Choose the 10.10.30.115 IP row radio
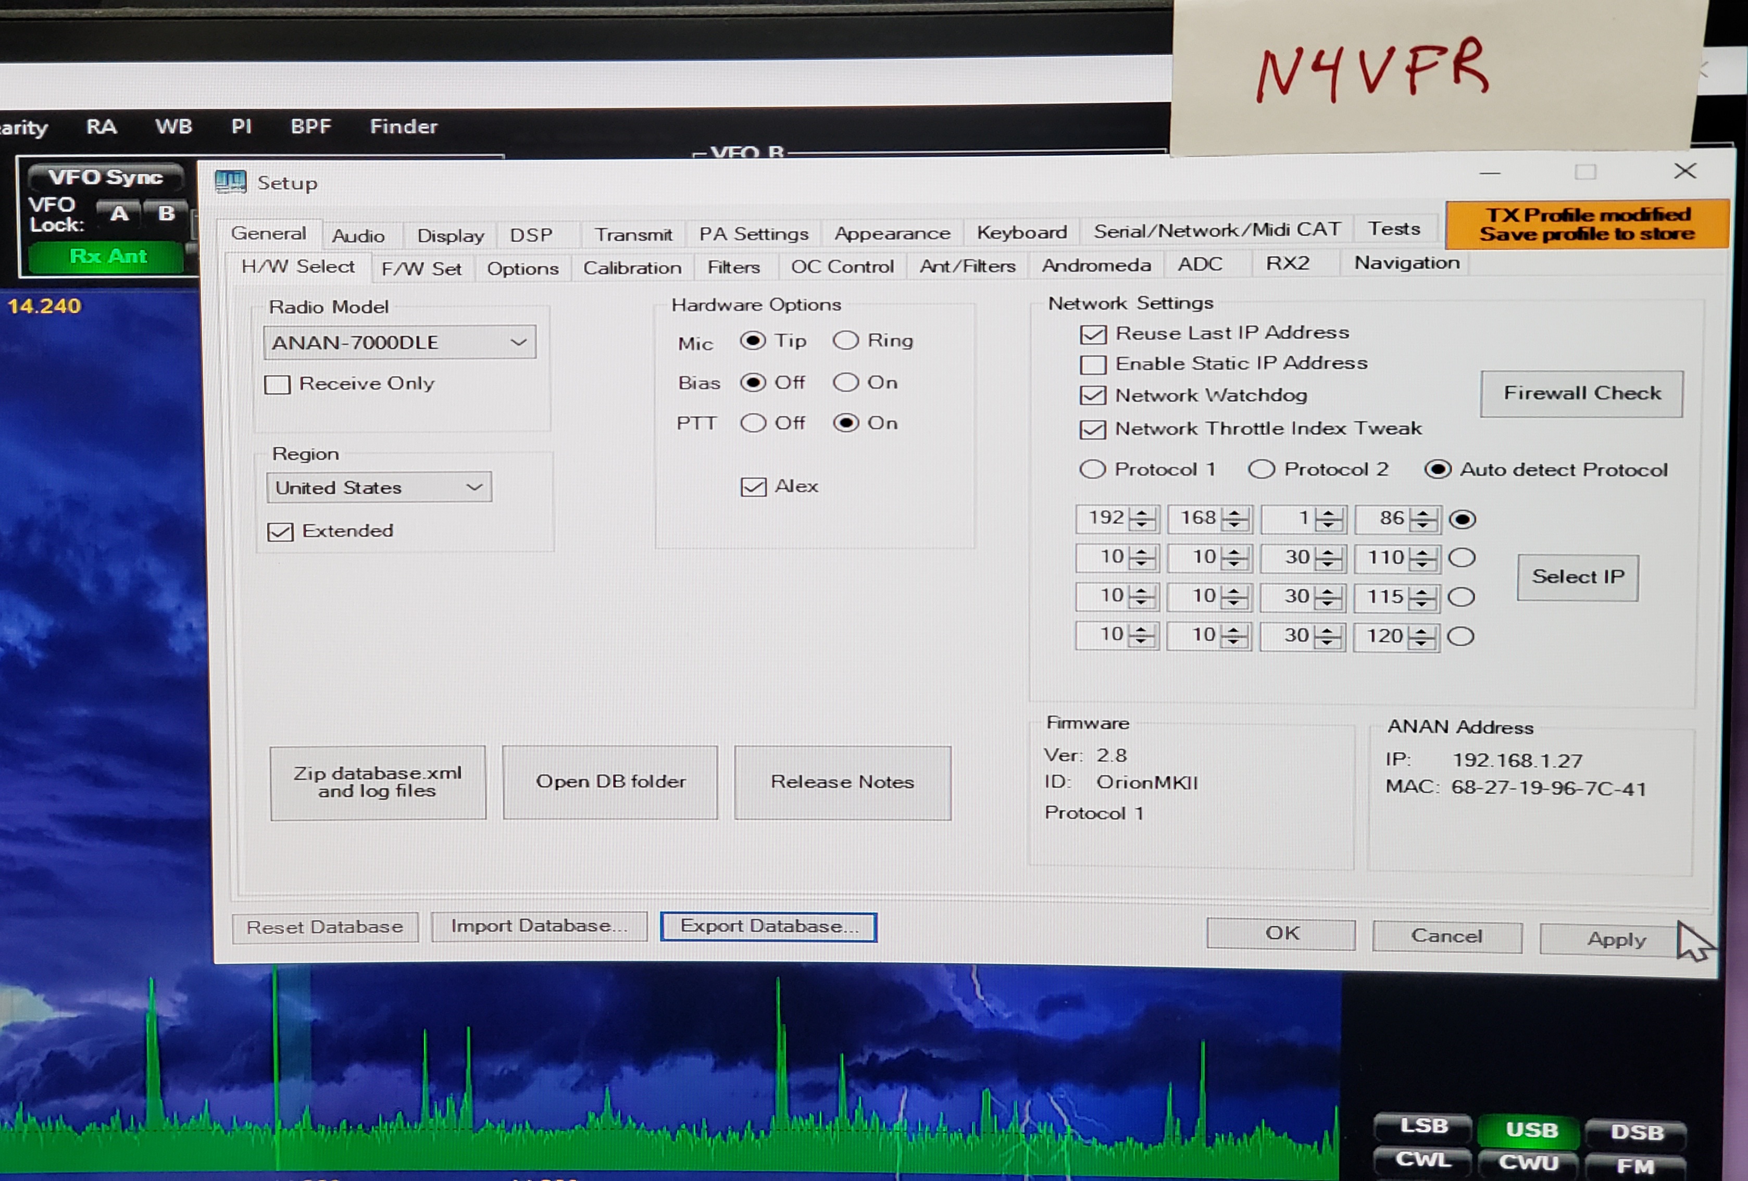This screenshot has width=1748, height=1181. (1462, 597)
